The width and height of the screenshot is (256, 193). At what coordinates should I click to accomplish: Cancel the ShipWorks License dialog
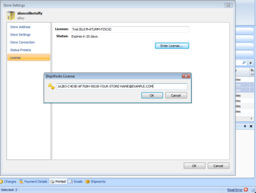pos(176,95)
